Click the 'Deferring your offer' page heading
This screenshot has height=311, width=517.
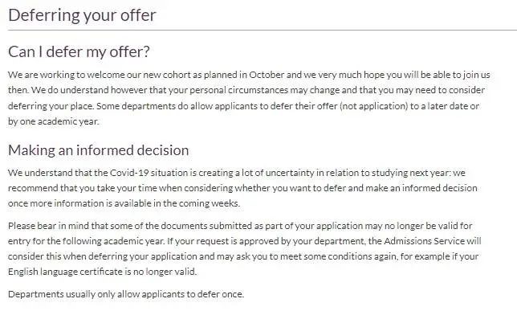coord(82,15)
